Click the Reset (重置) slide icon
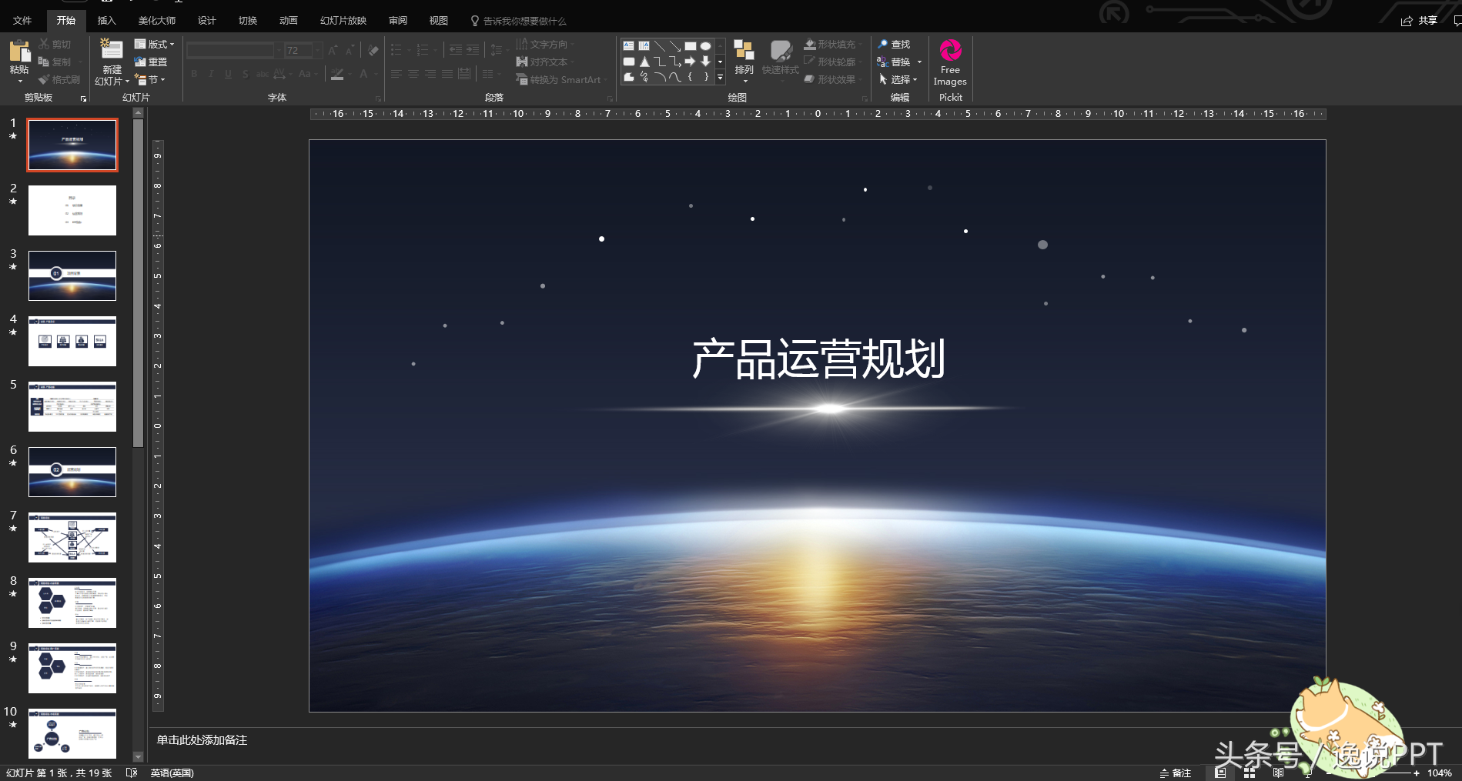Screen dimensions: 1462x781 140,62
